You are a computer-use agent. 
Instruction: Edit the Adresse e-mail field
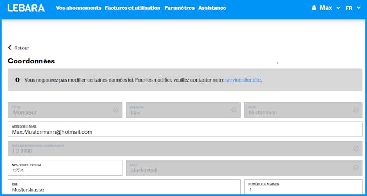pyautogui.click(x=185, y=130)
